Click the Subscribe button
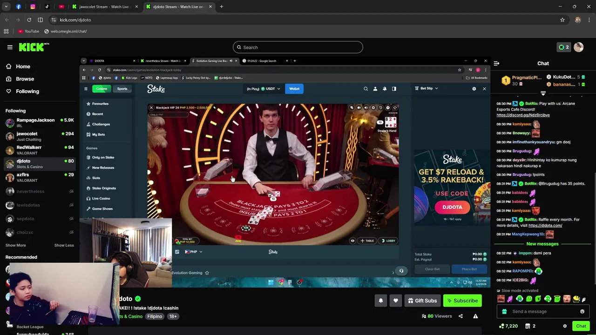596x335 pixels. pos(462,301)
